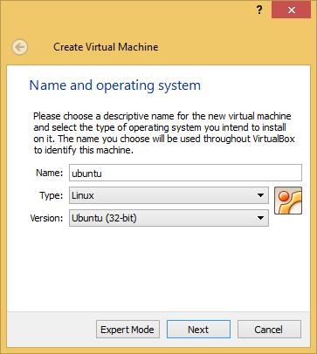The image size is (317, 354).
Task: Click the "Name and operating system" heading
Action: 115,85
